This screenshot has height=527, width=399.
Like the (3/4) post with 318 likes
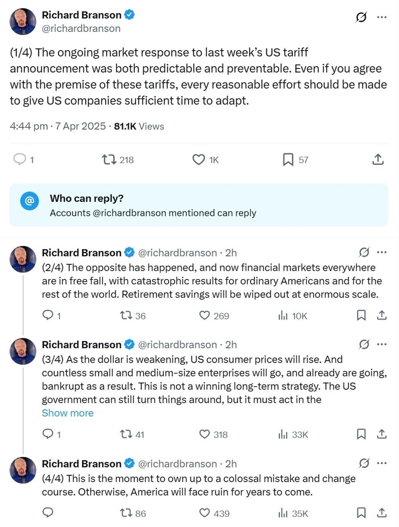coord(204,434)
